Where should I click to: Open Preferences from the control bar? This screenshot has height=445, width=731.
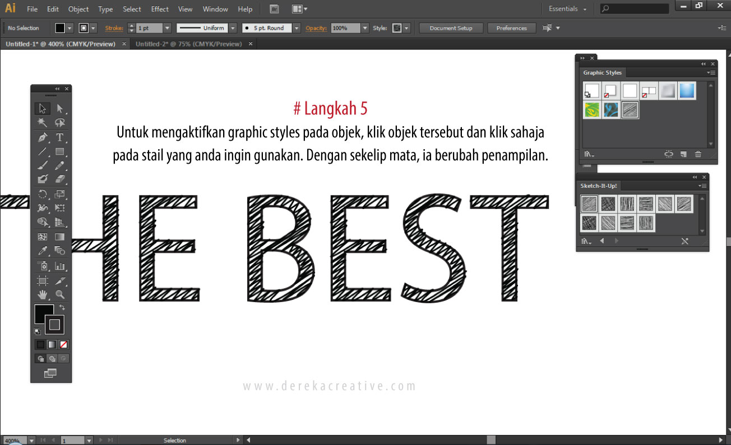[511, 28]
